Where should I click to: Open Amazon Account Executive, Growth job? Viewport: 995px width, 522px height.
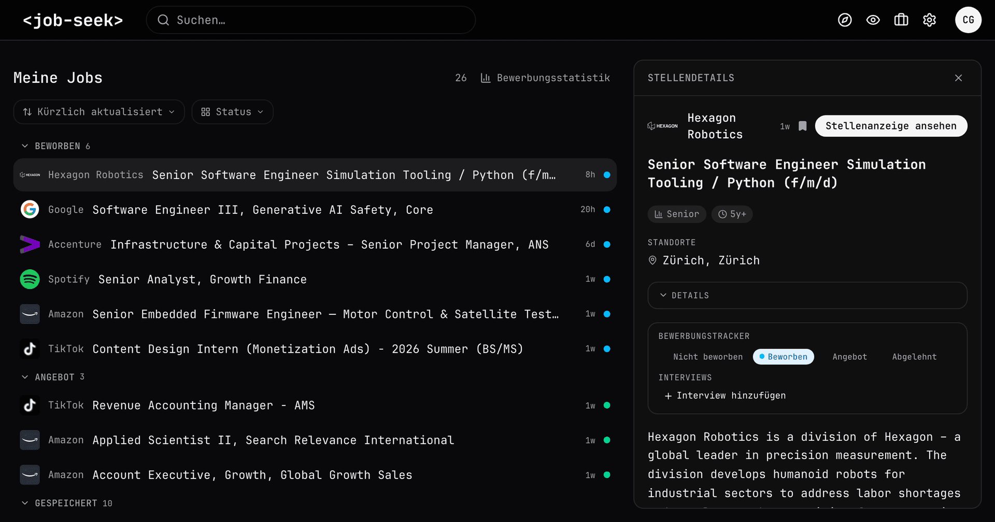[315, 474]
